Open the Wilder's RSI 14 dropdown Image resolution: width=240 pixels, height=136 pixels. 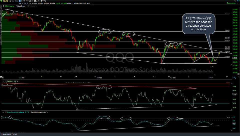(x=19, y=81)
